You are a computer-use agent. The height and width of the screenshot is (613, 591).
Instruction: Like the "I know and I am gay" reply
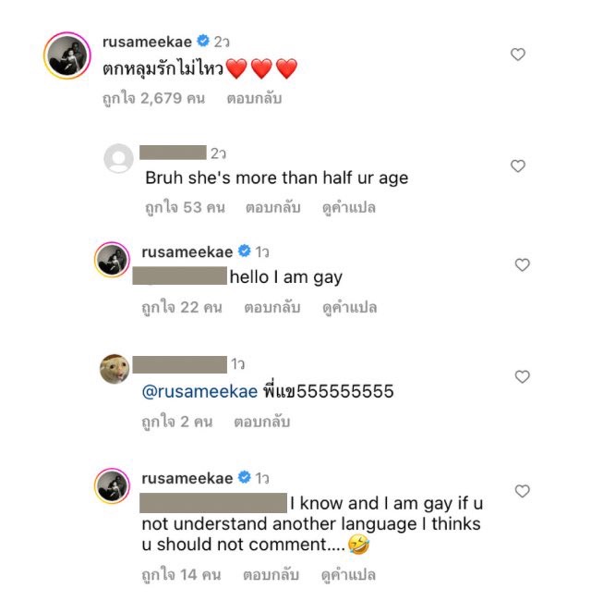pyautogui.click(x=523, y=491)
